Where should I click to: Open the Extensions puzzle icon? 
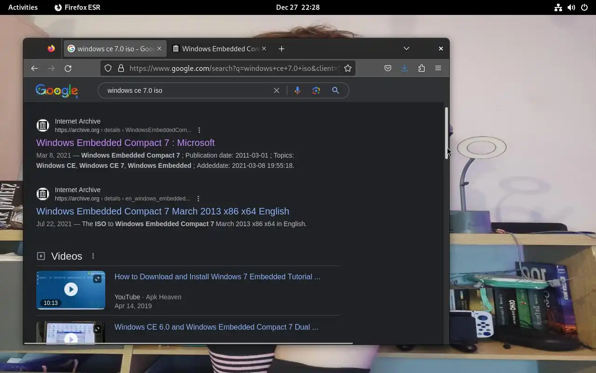(x=421, y=68)
